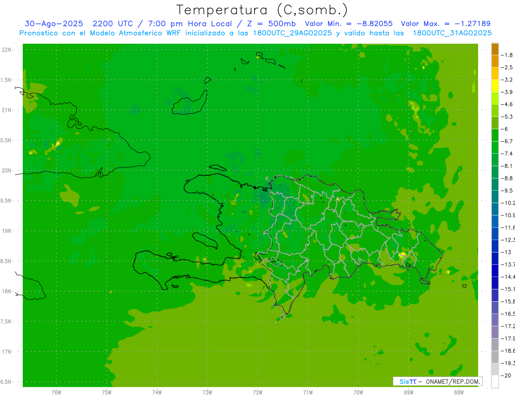The image size is (515, 398).
Task: Click the "SisTT - ONAMET/REP.DOM." credit box
Action: (437, 381)
